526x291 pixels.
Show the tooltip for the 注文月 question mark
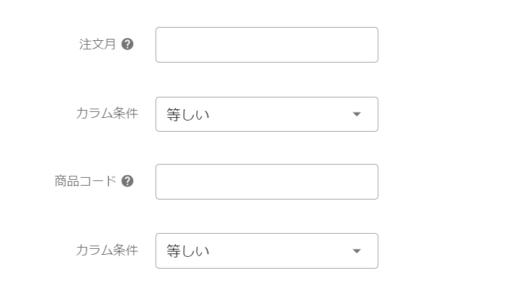[128, 44]
